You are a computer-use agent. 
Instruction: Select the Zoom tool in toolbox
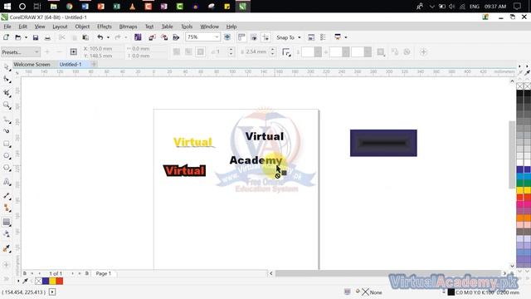(7, 105)
